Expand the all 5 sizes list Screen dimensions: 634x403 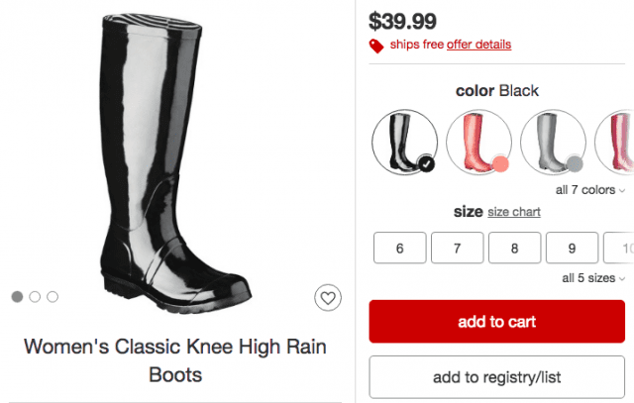pyautogui.click(x=593, y=278)
